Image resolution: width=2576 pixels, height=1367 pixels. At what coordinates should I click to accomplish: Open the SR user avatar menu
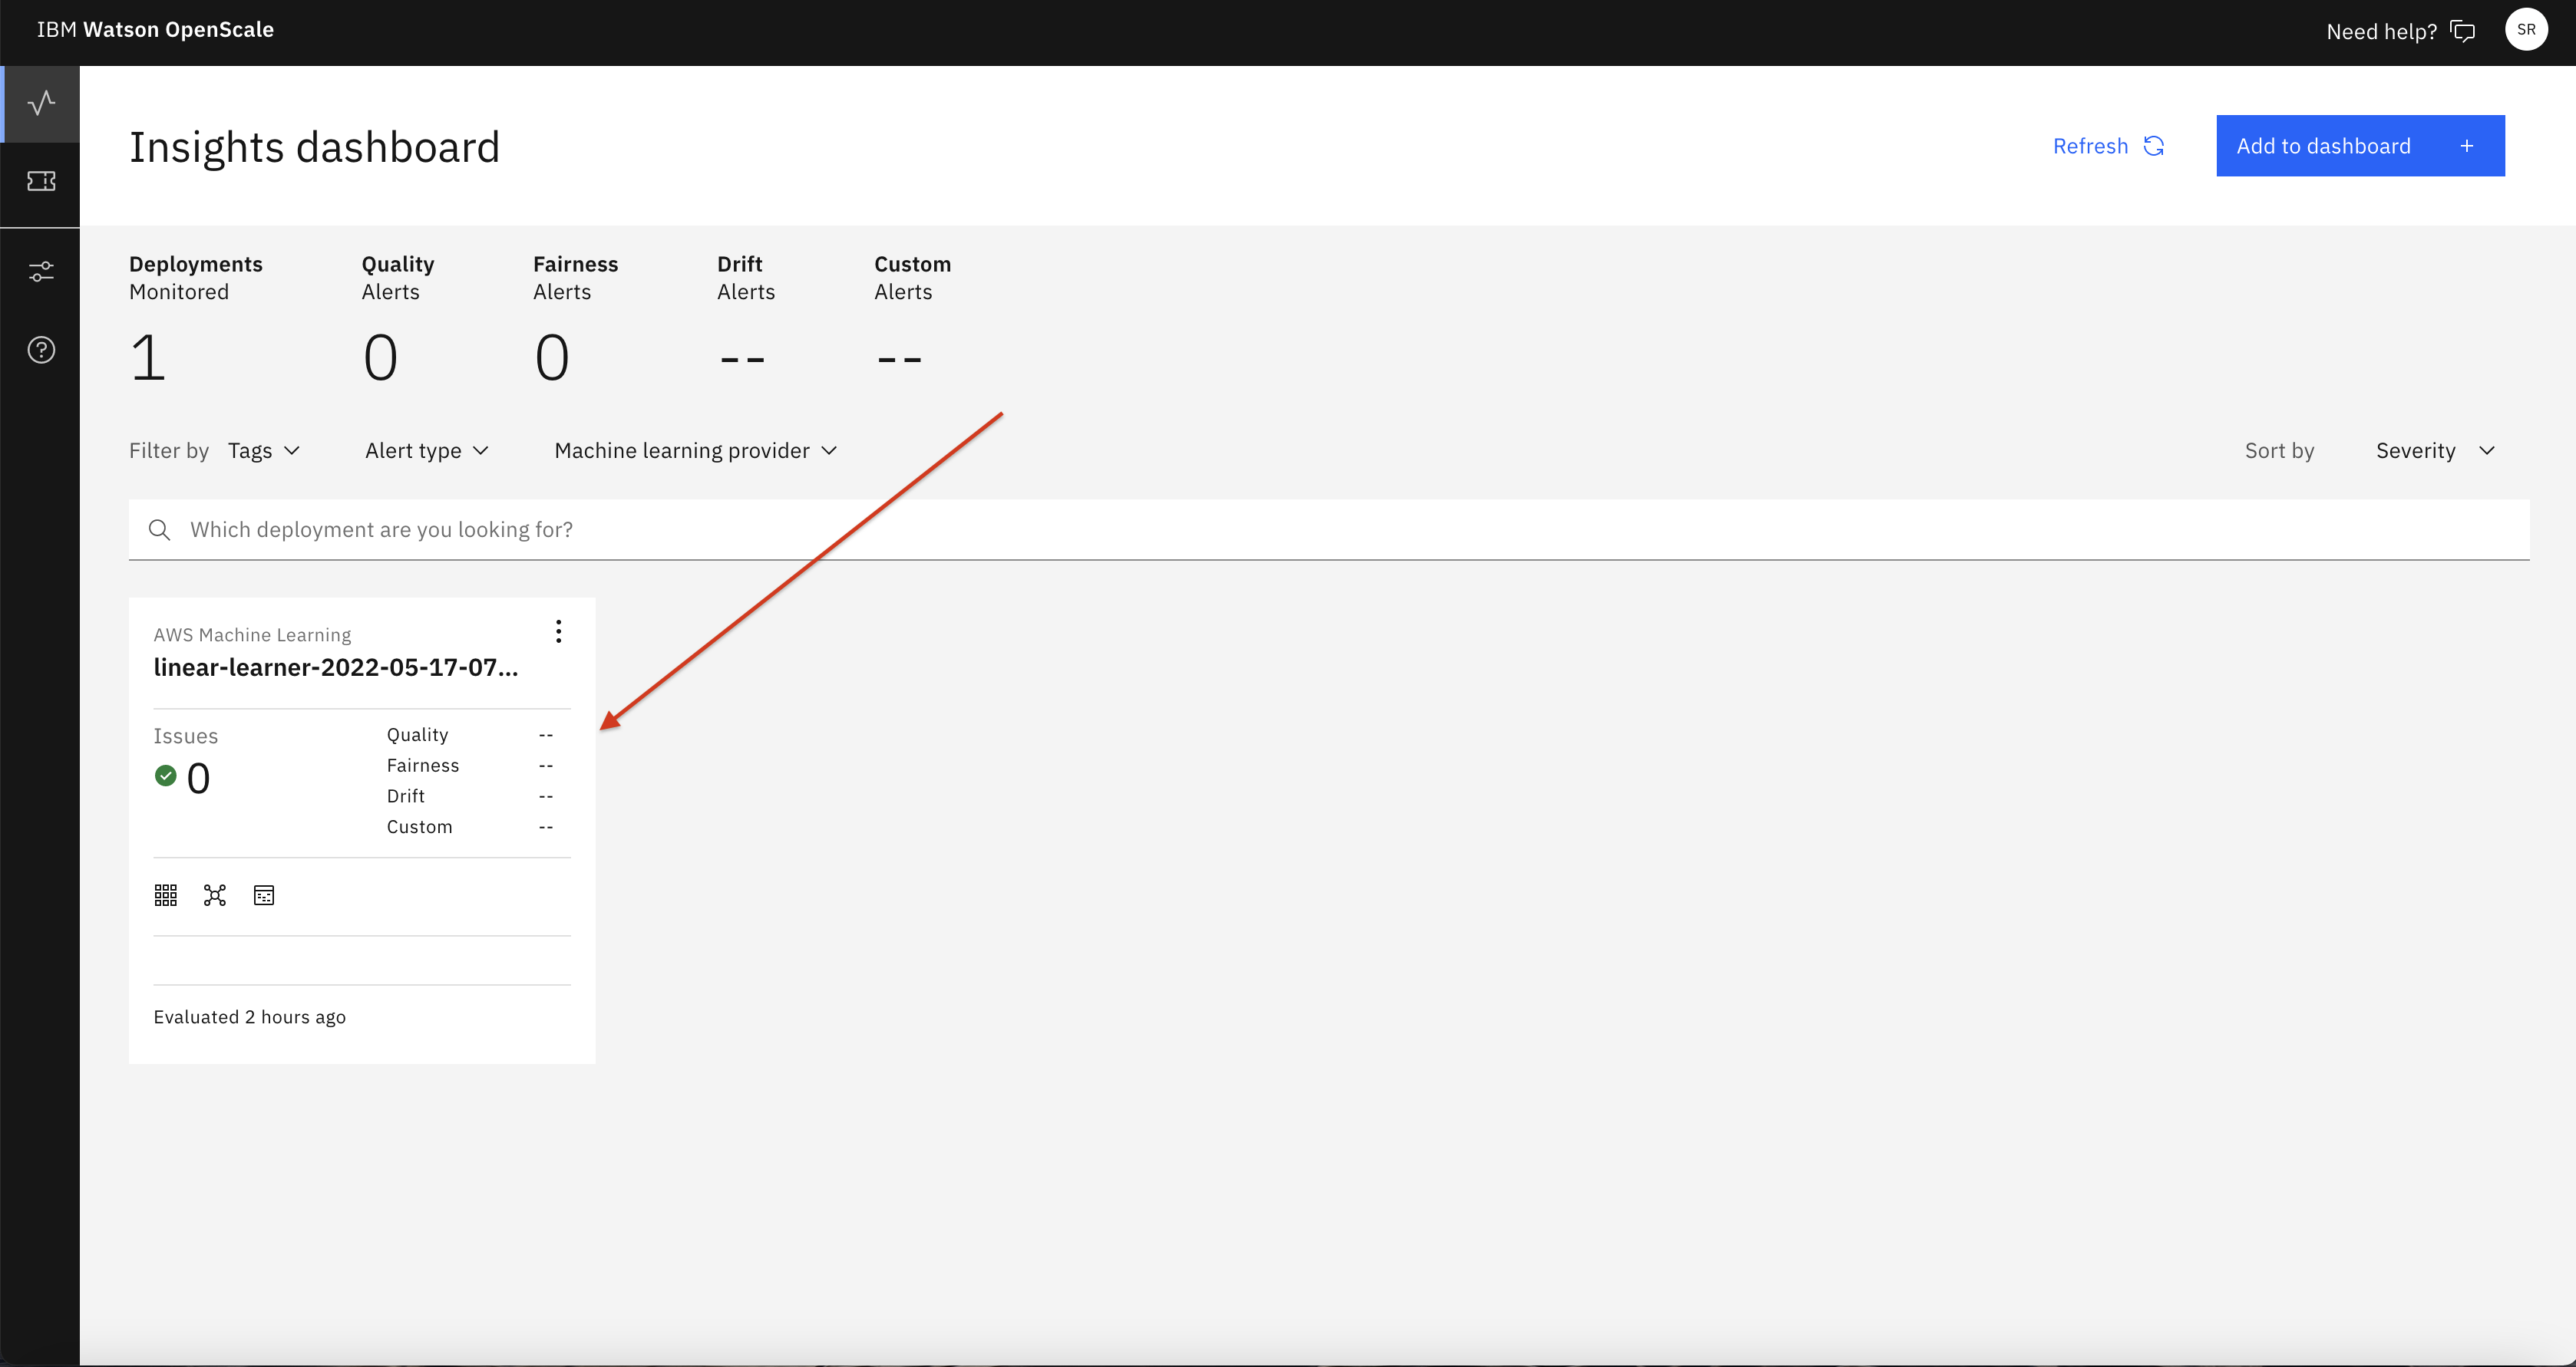[2526, 29]
